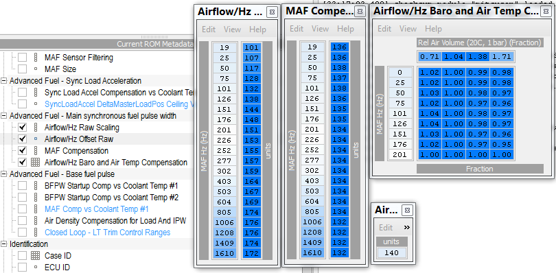
Task: Open Edit menu in Baro and Air Temp window
Action: (x=384, y=29)
